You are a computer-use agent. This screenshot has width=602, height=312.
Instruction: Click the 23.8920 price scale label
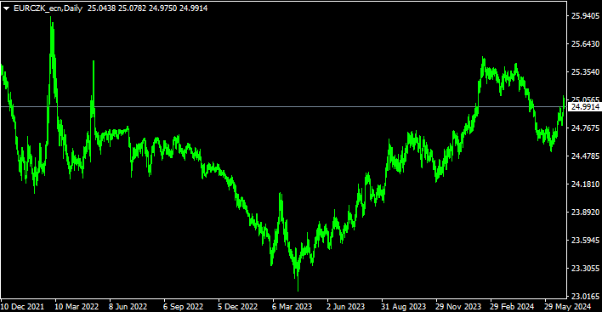click(585, 212)
